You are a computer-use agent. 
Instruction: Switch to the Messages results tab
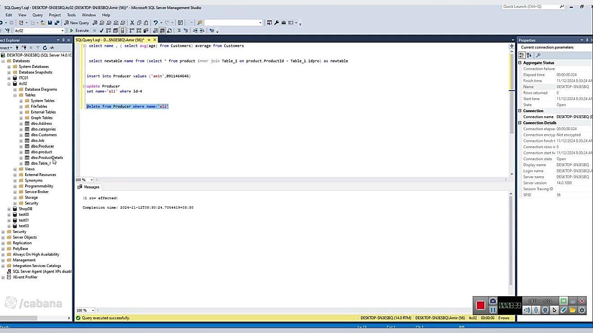(x=89, y=187)
